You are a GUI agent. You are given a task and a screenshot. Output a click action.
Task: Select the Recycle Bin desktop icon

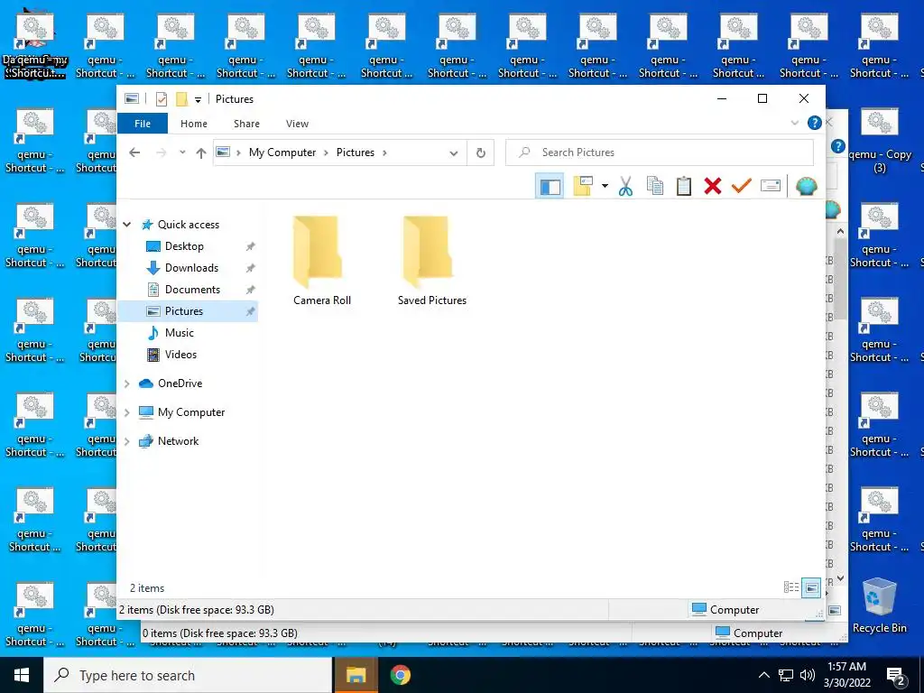[x=879, y=605]
